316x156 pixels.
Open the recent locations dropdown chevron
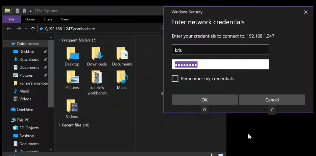pos(26,29)
